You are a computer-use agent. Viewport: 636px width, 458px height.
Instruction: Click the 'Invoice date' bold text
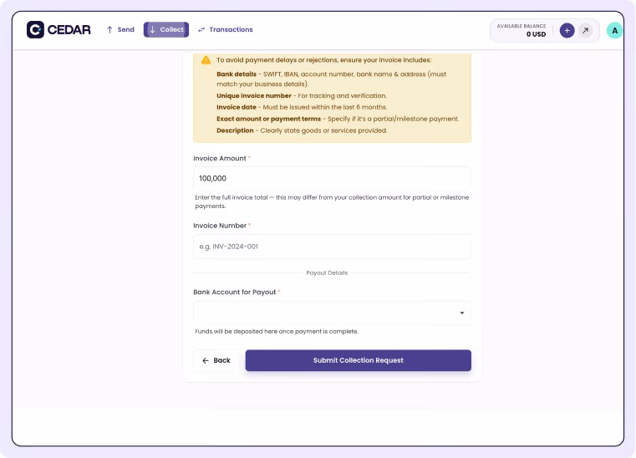click(237, 107)
